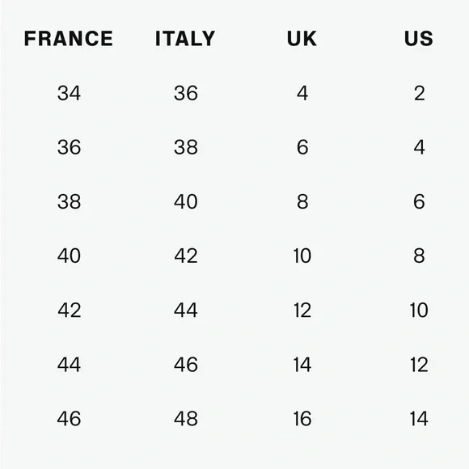The height and width of the screenshot is (469, 469).
Task: Click the UK column header
Action: [x=302, y=39]
